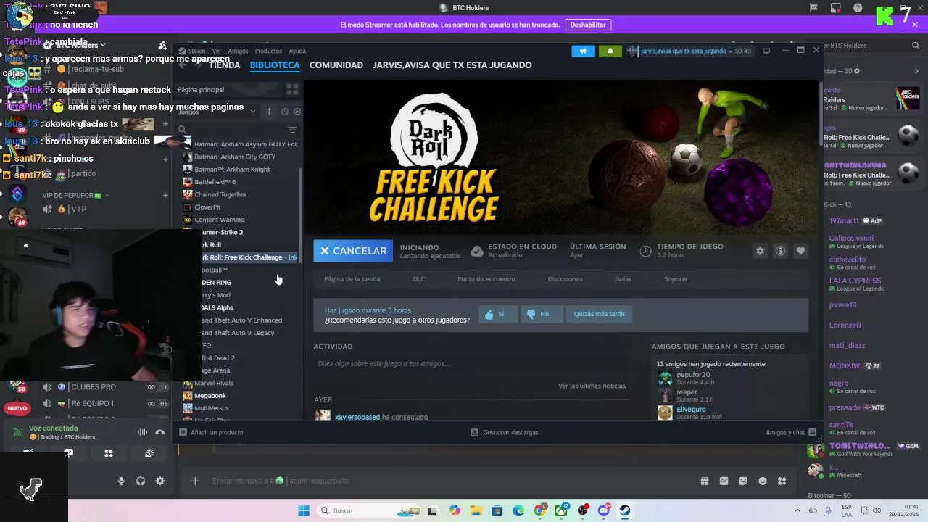Open Ver las últimas noticias link
The width and height of the screenshot is (928, 522).
(x=592, y=386)
